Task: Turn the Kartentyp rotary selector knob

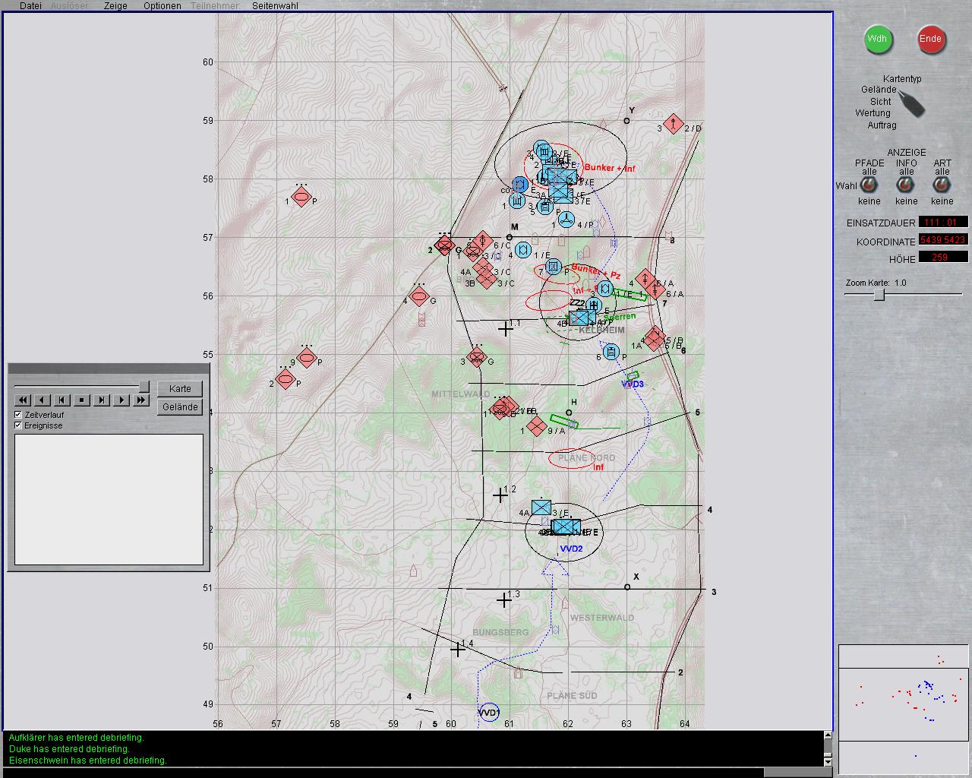Action: [x=911, y=103]
